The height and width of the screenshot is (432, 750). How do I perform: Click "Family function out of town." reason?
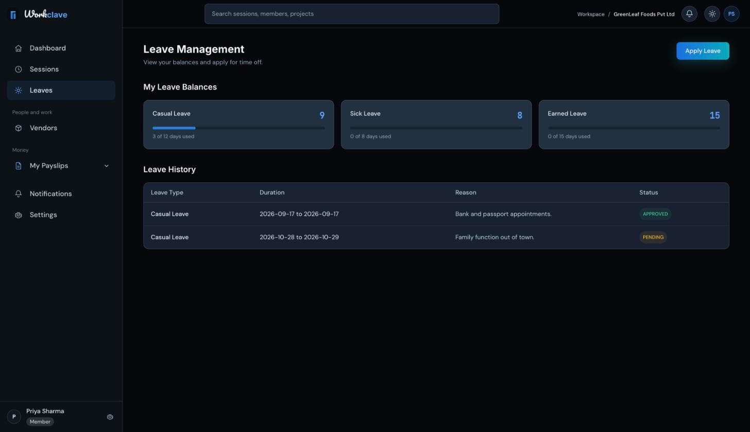(495, 237)
